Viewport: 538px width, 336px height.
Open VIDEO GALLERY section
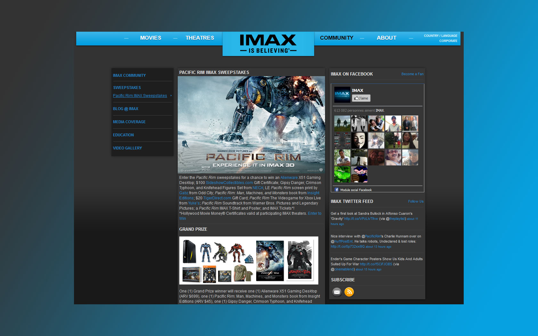tap(127, 148)
